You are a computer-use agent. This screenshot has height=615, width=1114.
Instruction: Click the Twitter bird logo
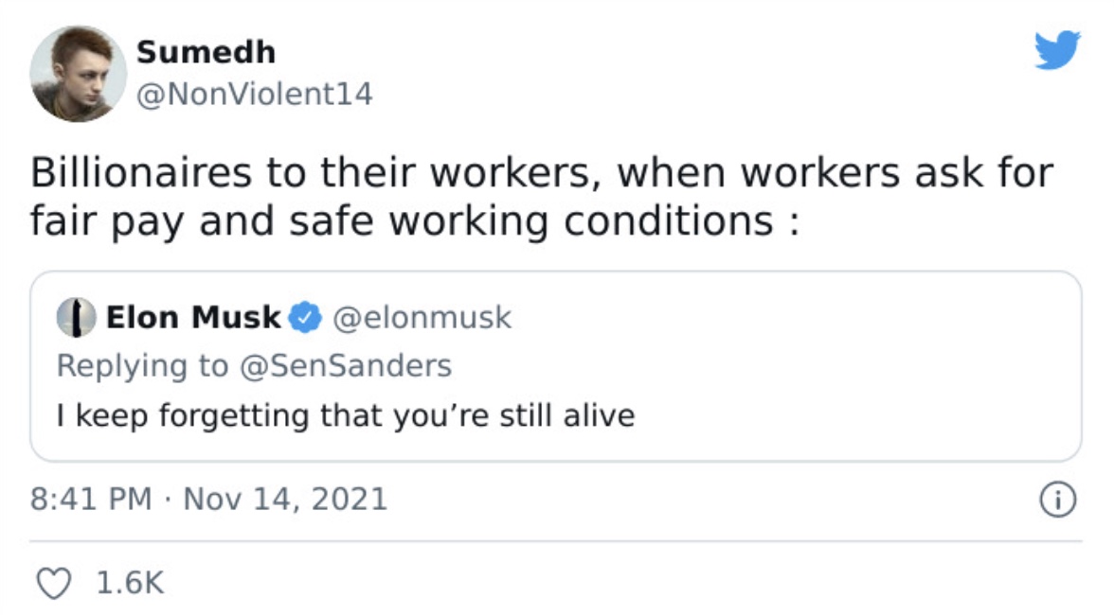click(1057, 49)
